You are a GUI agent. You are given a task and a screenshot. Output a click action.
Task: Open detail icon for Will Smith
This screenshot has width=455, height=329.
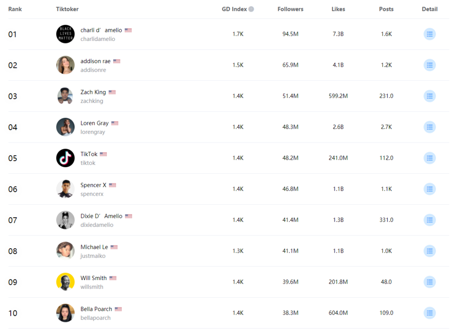coord(429,282)
